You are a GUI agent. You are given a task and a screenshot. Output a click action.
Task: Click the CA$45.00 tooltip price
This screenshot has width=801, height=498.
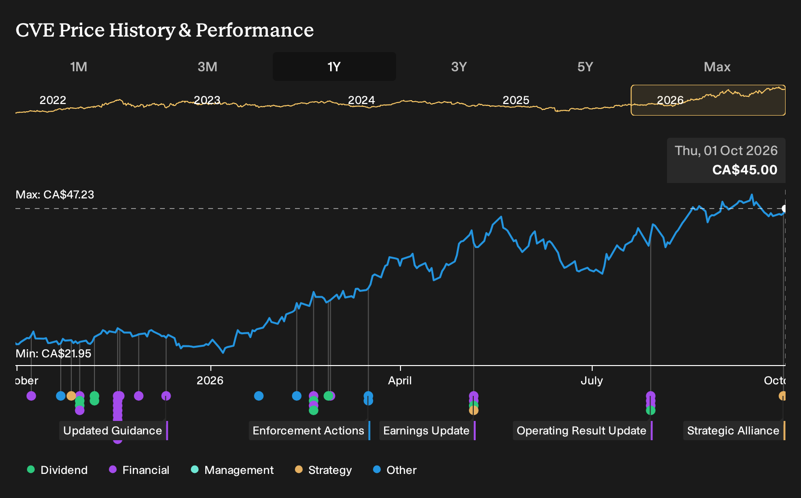point(745,170)
